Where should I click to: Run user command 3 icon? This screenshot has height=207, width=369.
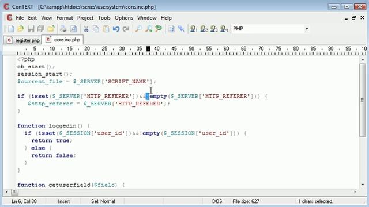(x=214, y=29)
